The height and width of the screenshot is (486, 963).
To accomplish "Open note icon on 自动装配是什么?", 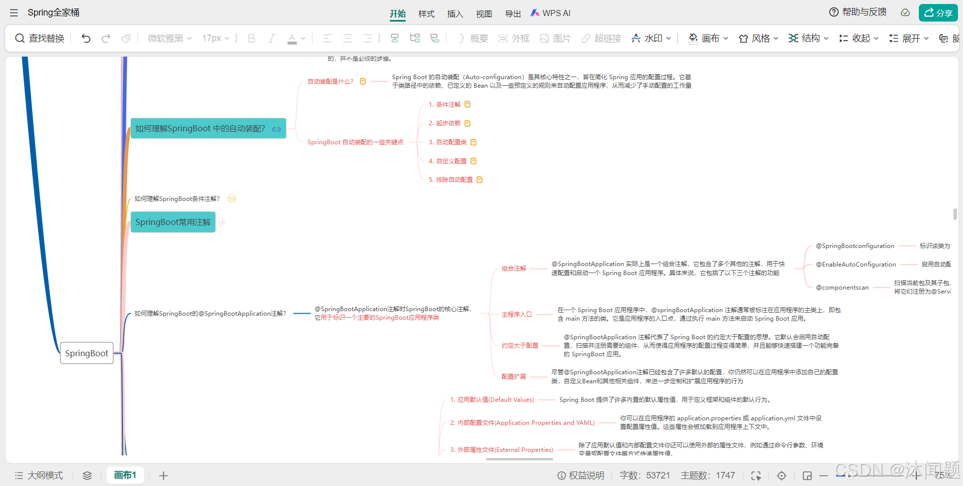I will point(363,81).
